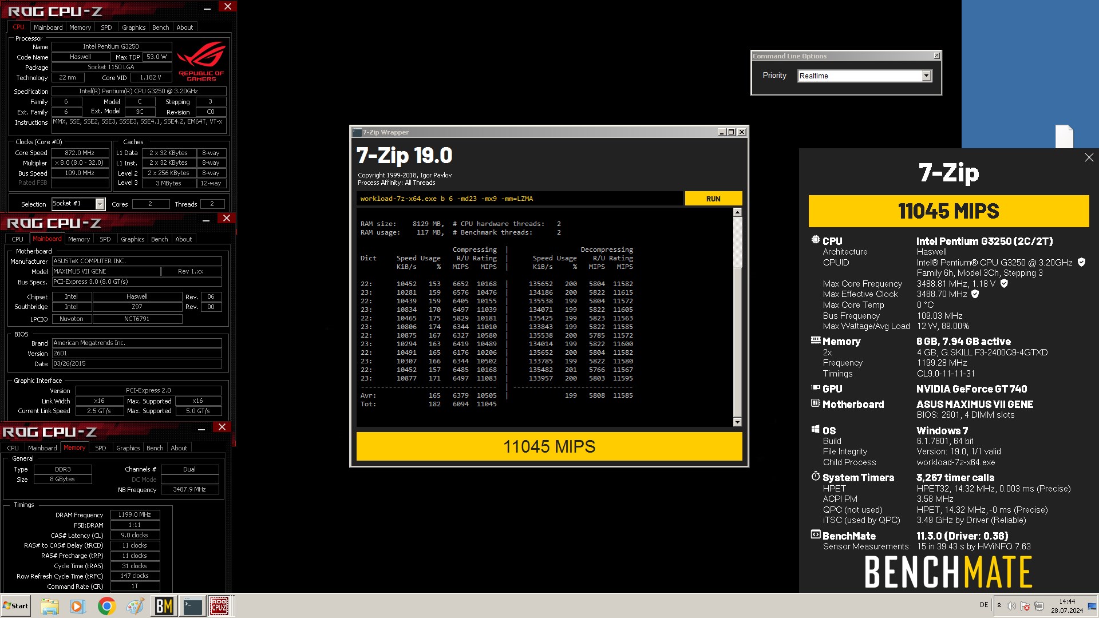1099x618 pixels.
Task: Click the system clock showing 14:44
Action: pos(1067,601)
